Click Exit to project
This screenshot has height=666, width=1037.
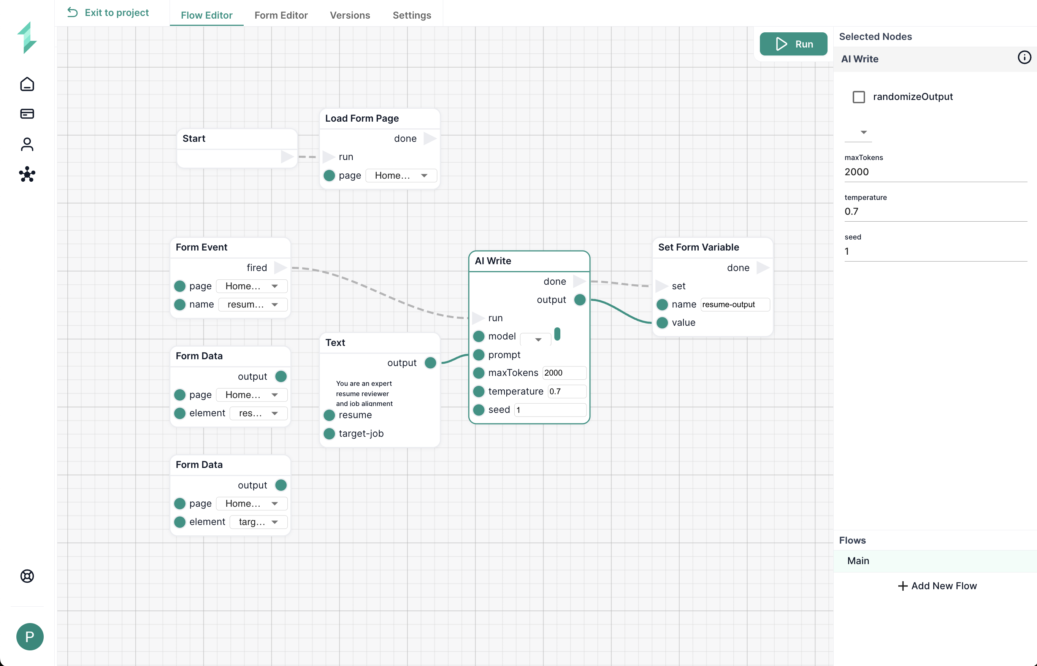point(108,13)
